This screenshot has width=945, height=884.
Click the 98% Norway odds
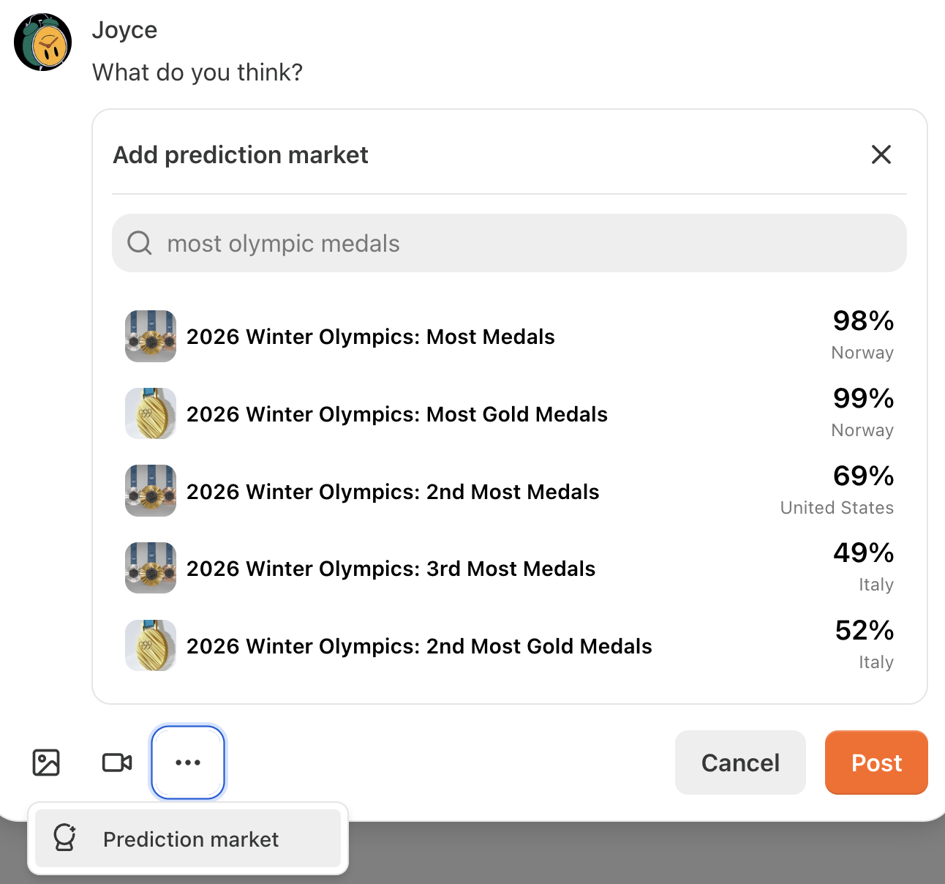pos(862,334)
